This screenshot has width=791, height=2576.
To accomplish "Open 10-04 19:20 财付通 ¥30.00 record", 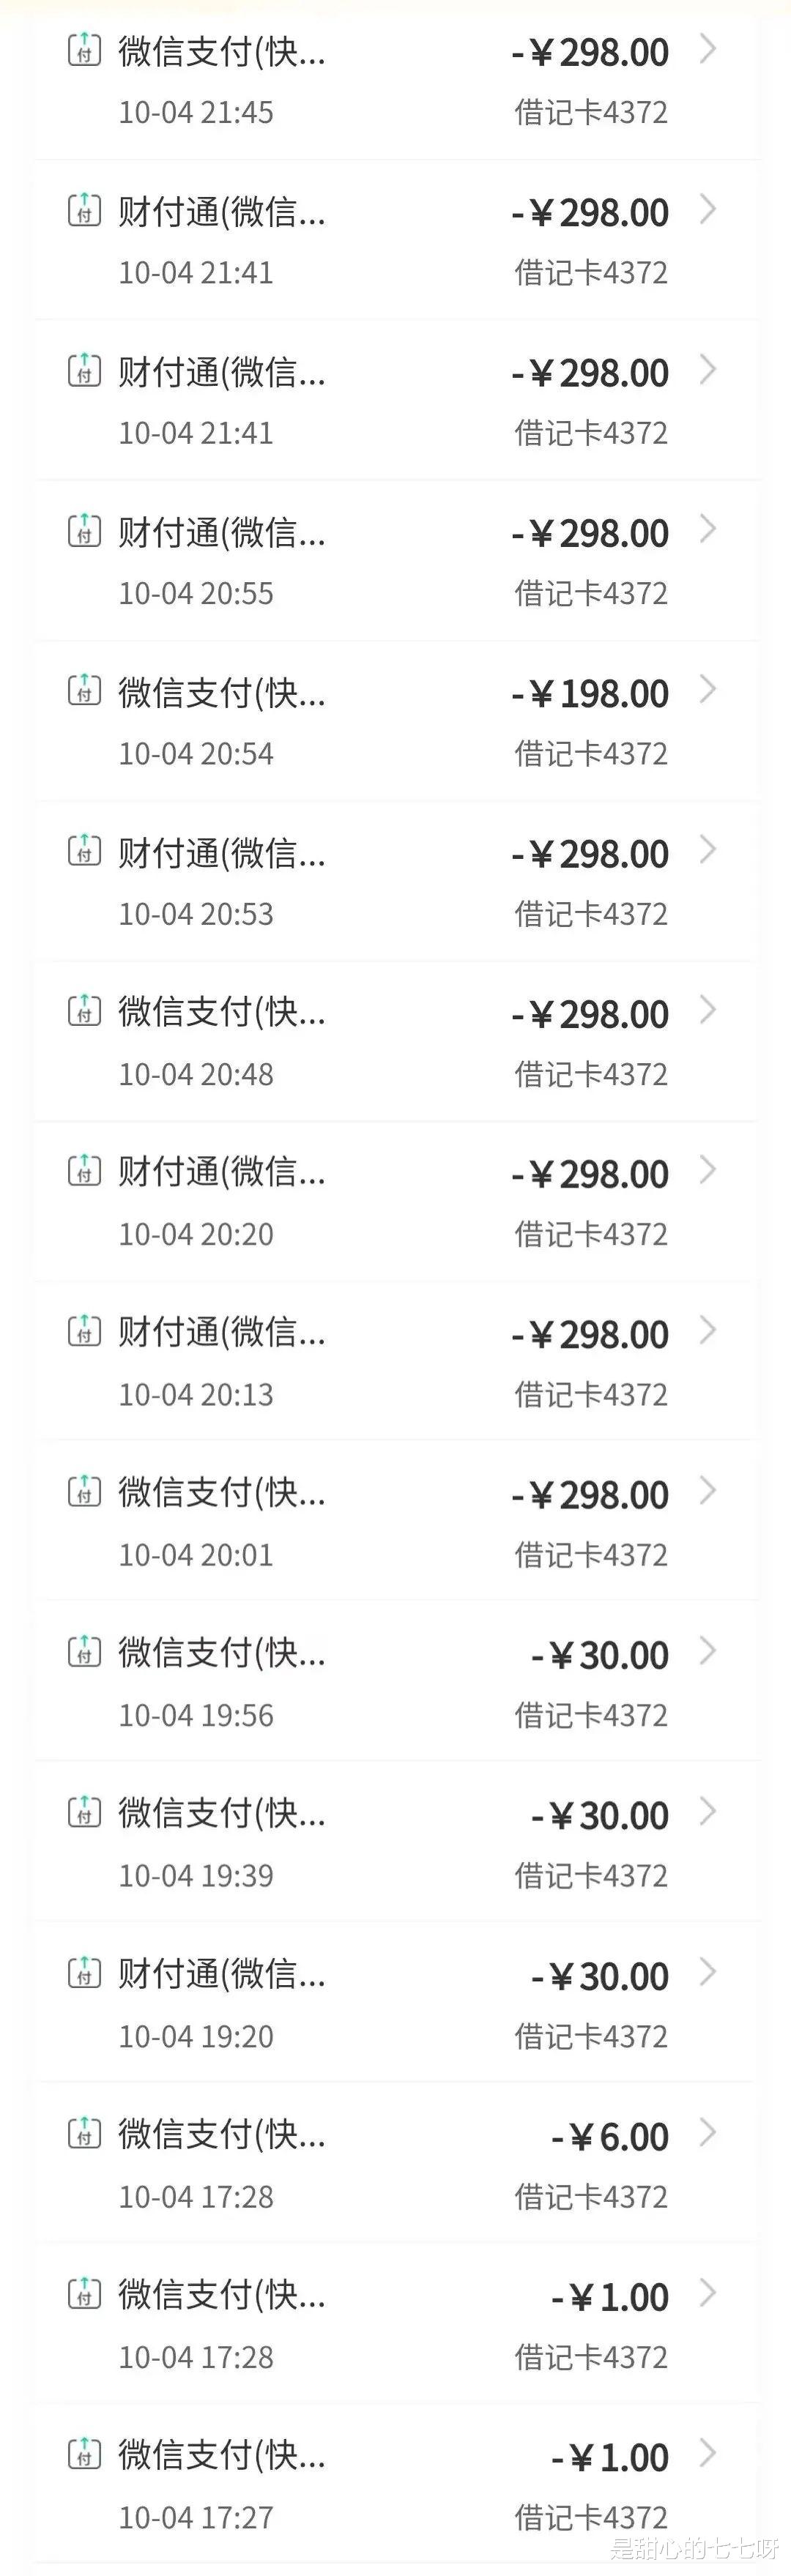I will pos(396,2003).
